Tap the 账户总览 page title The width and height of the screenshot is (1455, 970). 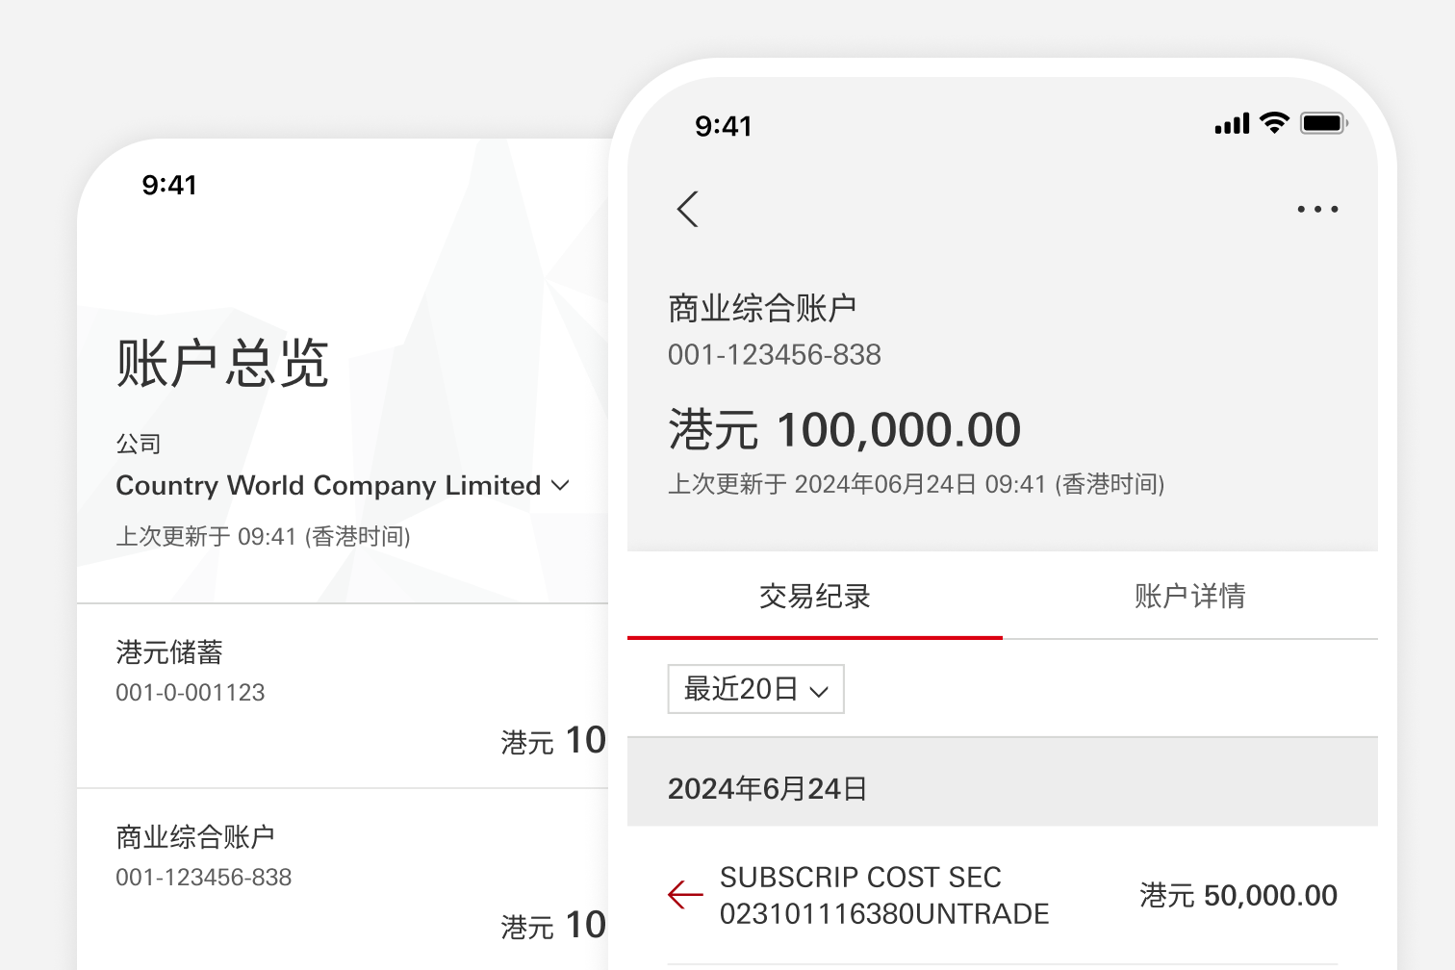(x=222, y=364)
